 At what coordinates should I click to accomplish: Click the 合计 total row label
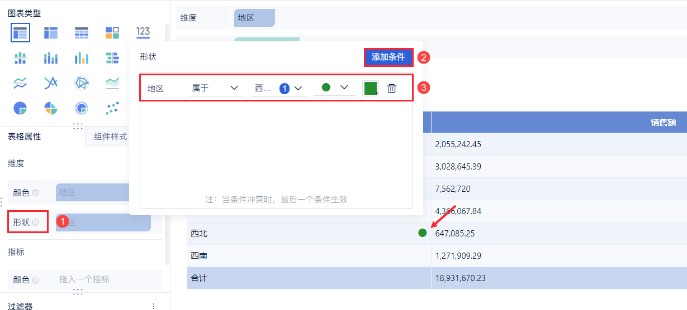click(x=199, y=278)
